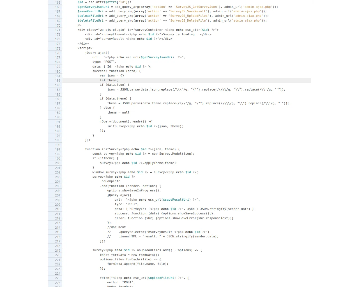Click '.add(function (sender, options) {' line
359x287 pixels.
(130, 186)
